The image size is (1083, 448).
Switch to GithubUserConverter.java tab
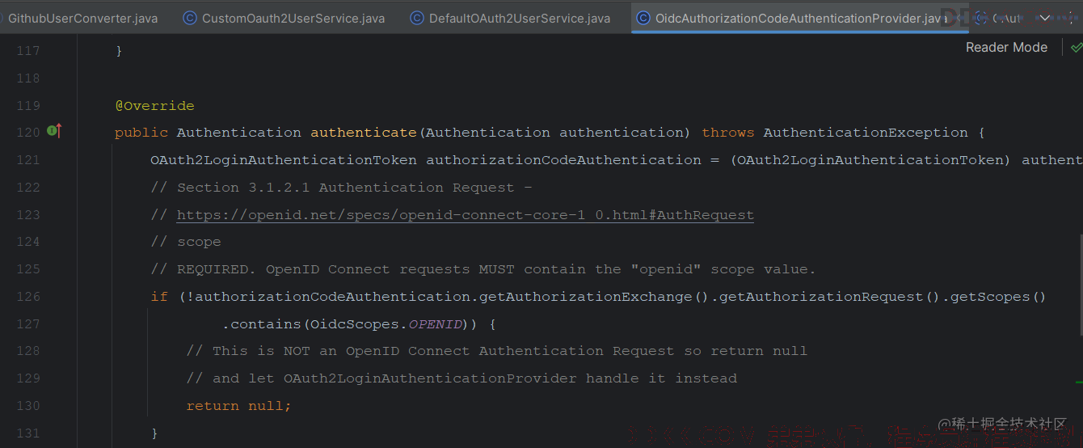pyautogui.click(x=82, y=18)
